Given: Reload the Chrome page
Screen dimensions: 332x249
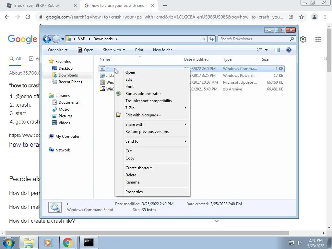Looking at the screenshot, I should 28,17.
